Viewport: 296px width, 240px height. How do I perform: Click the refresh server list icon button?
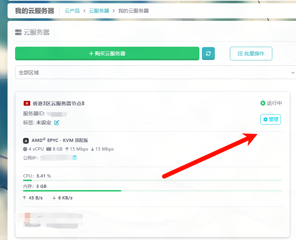[x=208, y=54]
